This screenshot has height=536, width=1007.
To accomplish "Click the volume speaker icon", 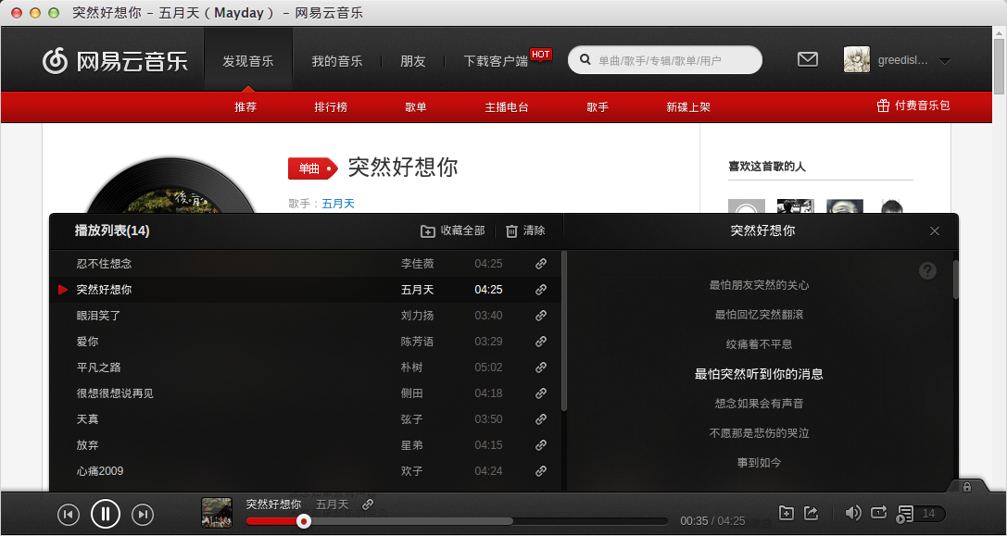I will 853,513.
